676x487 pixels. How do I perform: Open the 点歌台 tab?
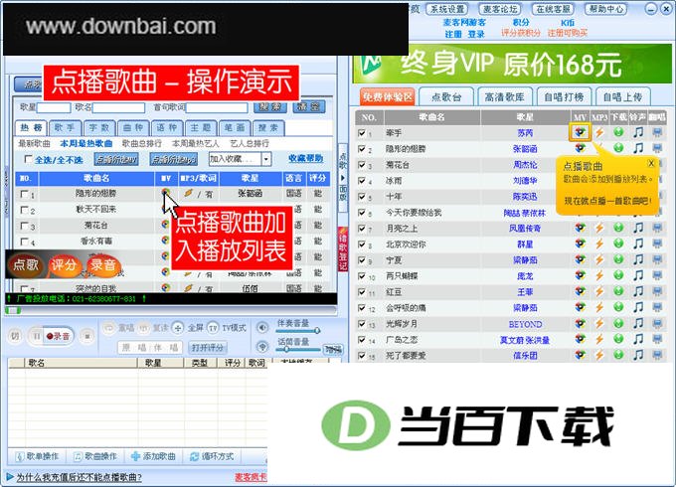(446, 97)
